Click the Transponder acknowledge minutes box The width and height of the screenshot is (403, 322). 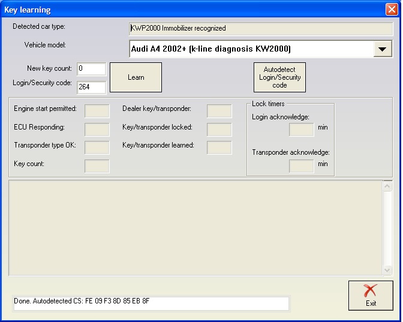tap(302, 166)
